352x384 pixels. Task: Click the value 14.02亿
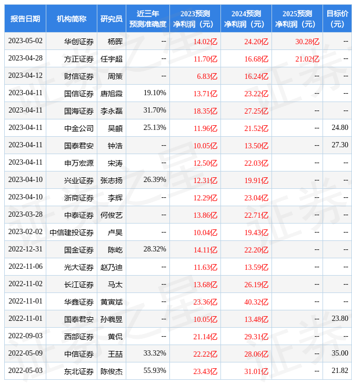click(x=205, y=42)
